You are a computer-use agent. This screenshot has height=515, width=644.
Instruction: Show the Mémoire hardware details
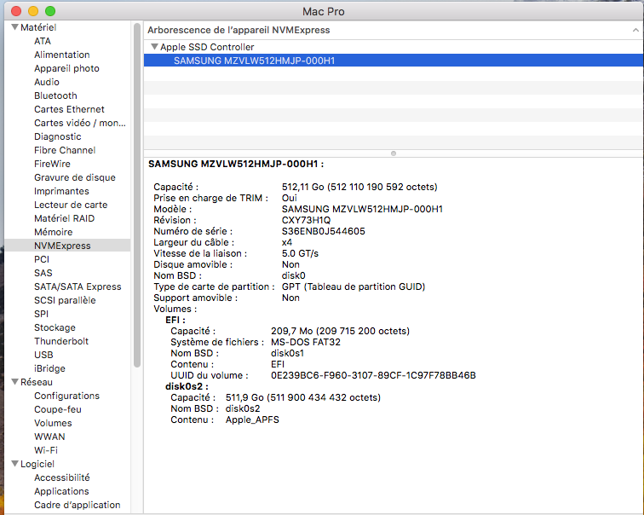coord(53,232)
